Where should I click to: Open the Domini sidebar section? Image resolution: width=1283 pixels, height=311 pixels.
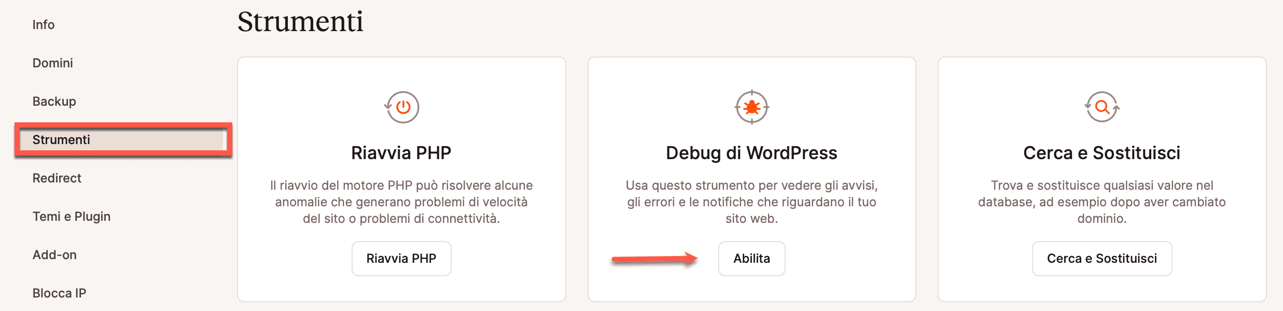[52, 63]
